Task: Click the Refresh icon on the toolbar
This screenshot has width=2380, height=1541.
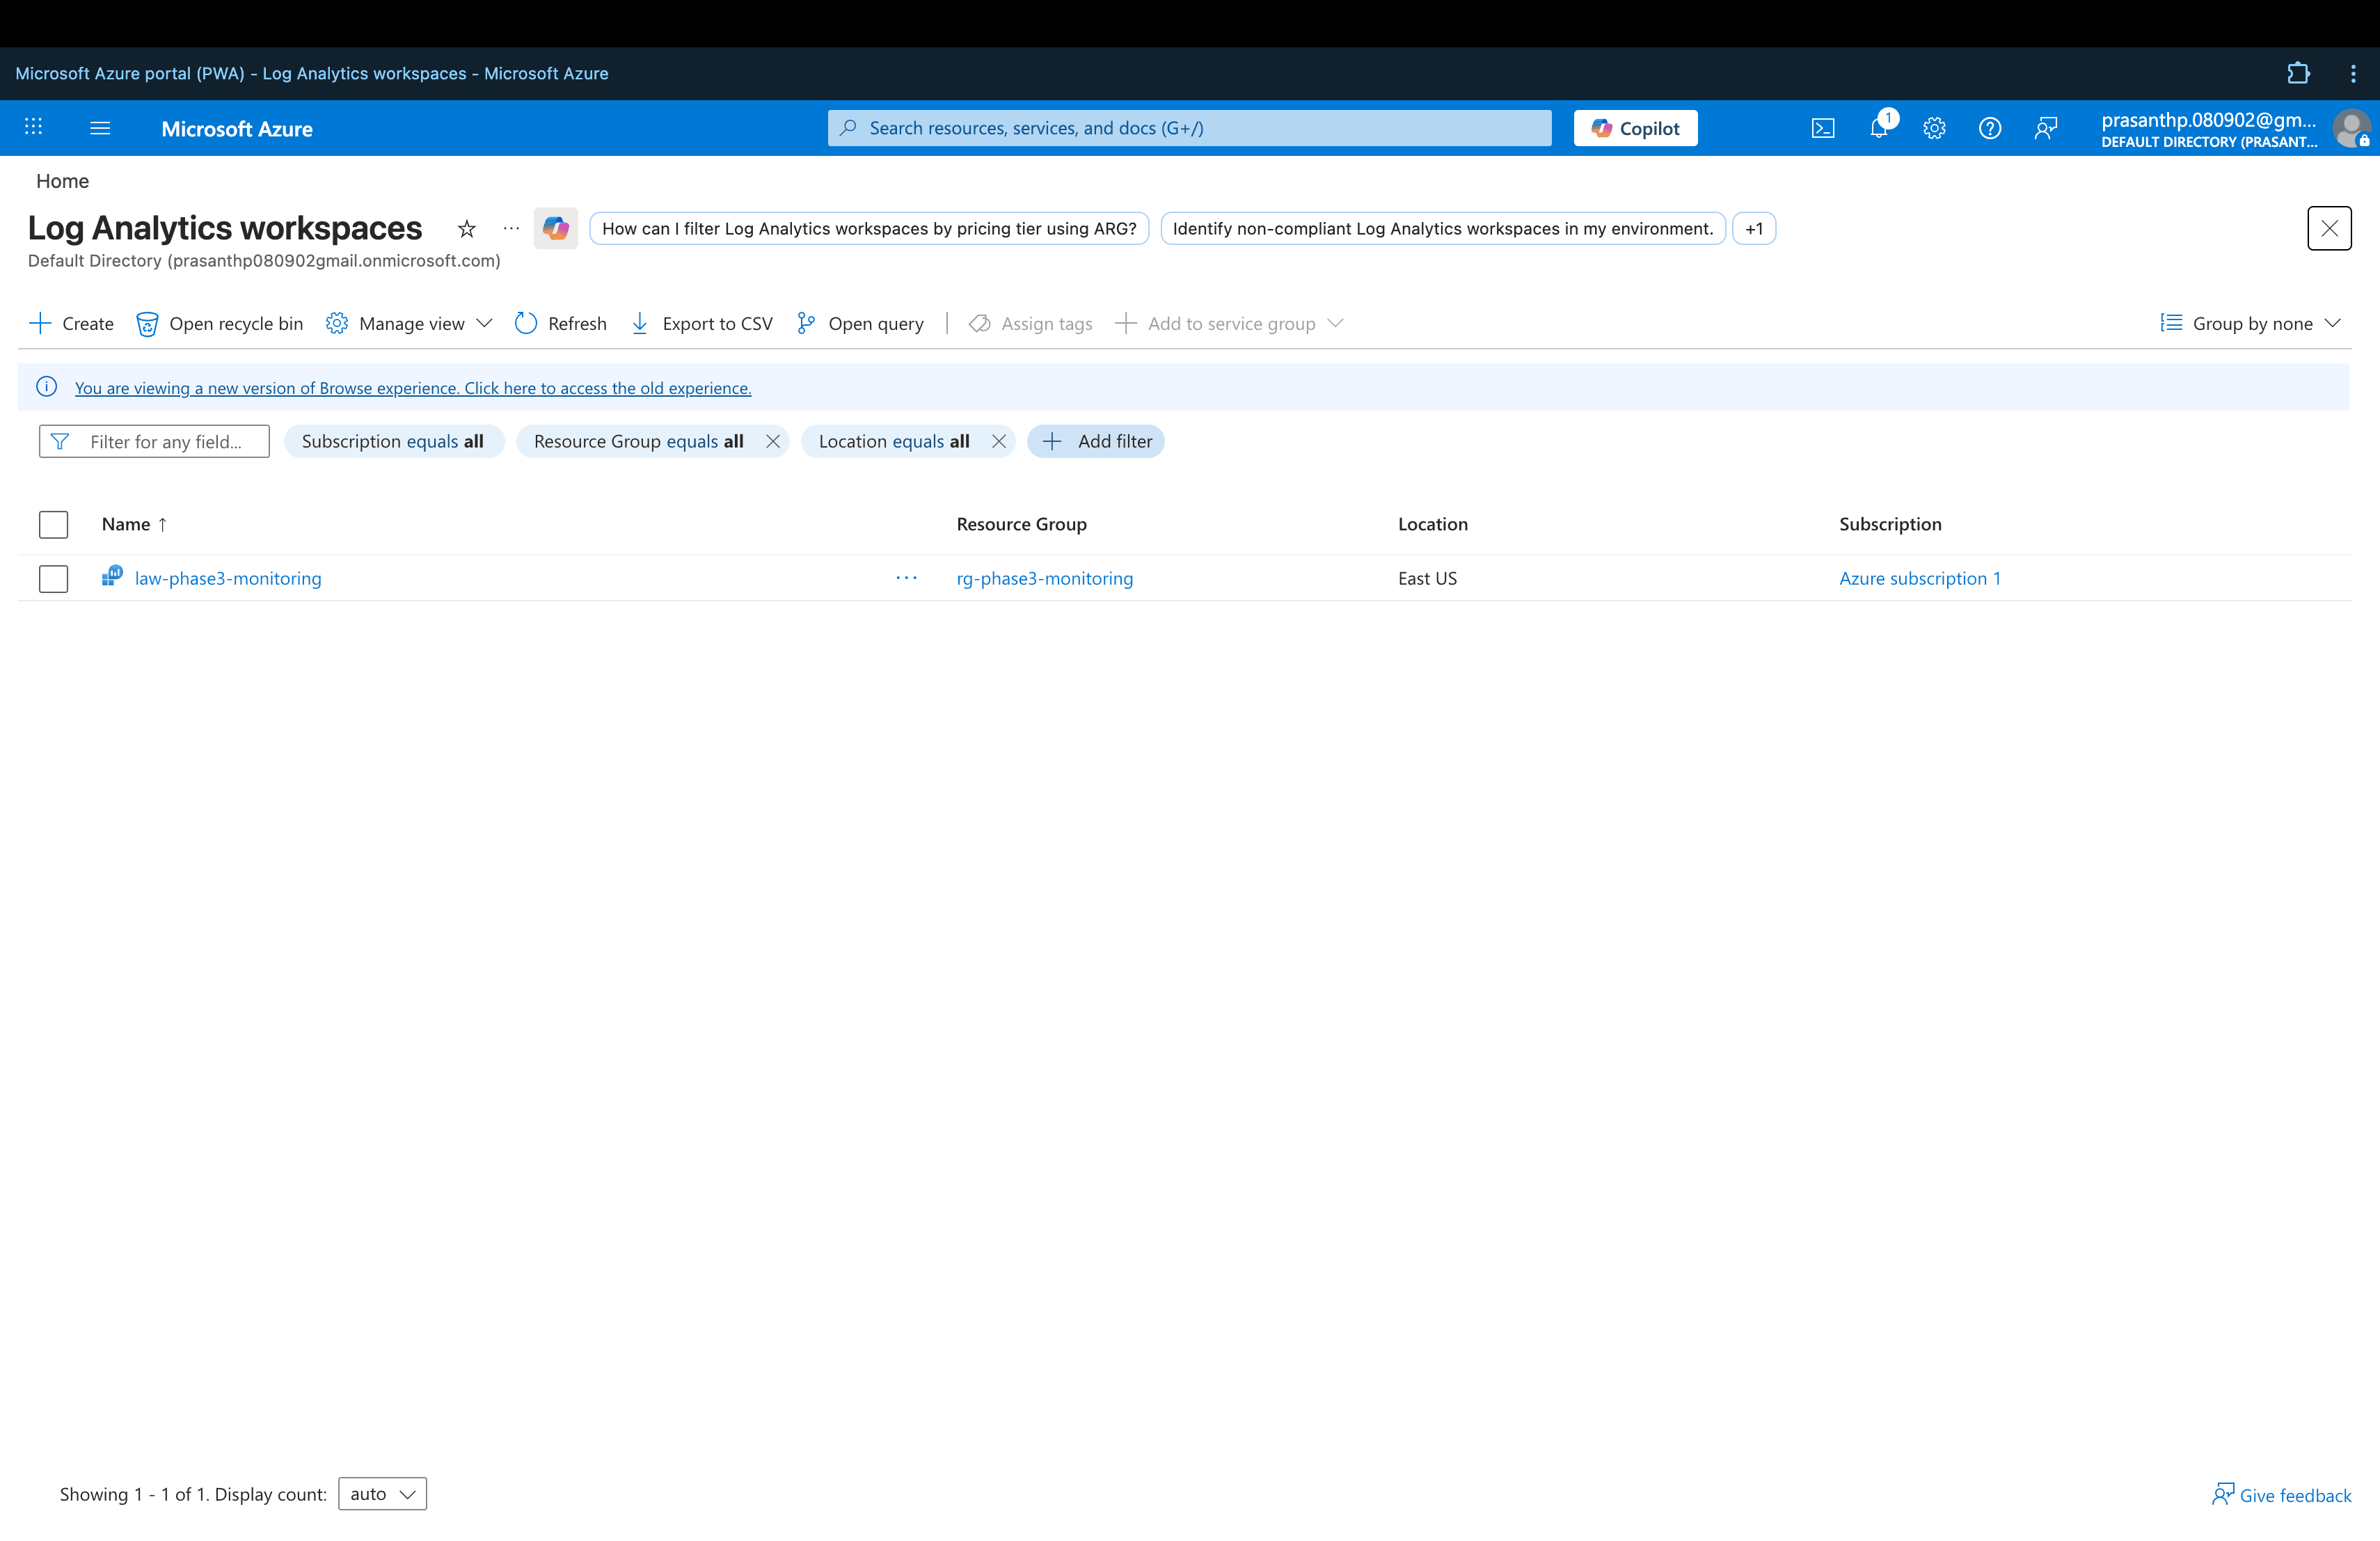Action: click(x=527, y=323)
